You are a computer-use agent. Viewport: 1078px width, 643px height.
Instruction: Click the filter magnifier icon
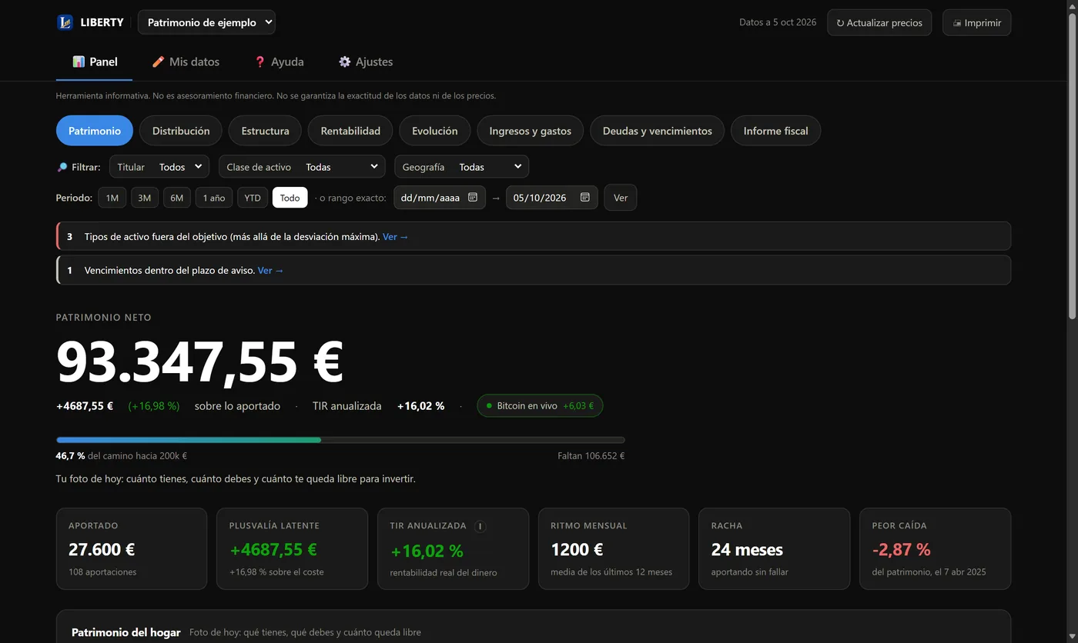tap(62, 167)
